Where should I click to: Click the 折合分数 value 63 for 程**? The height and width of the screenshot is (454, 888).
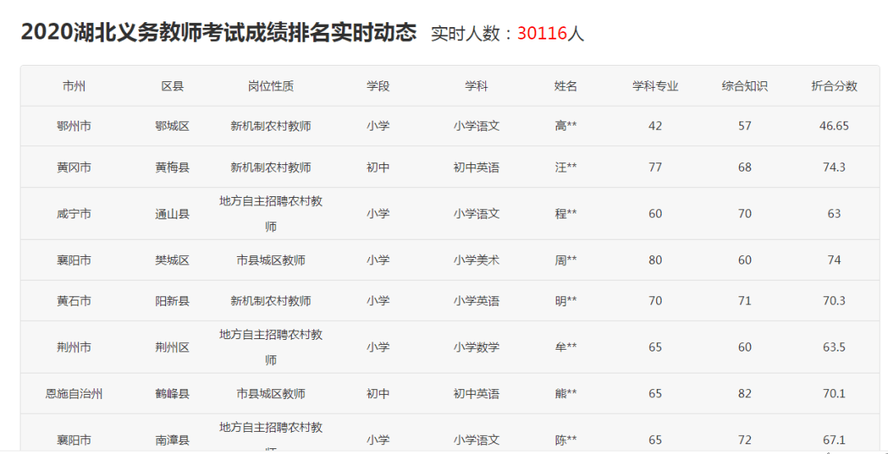835,213
